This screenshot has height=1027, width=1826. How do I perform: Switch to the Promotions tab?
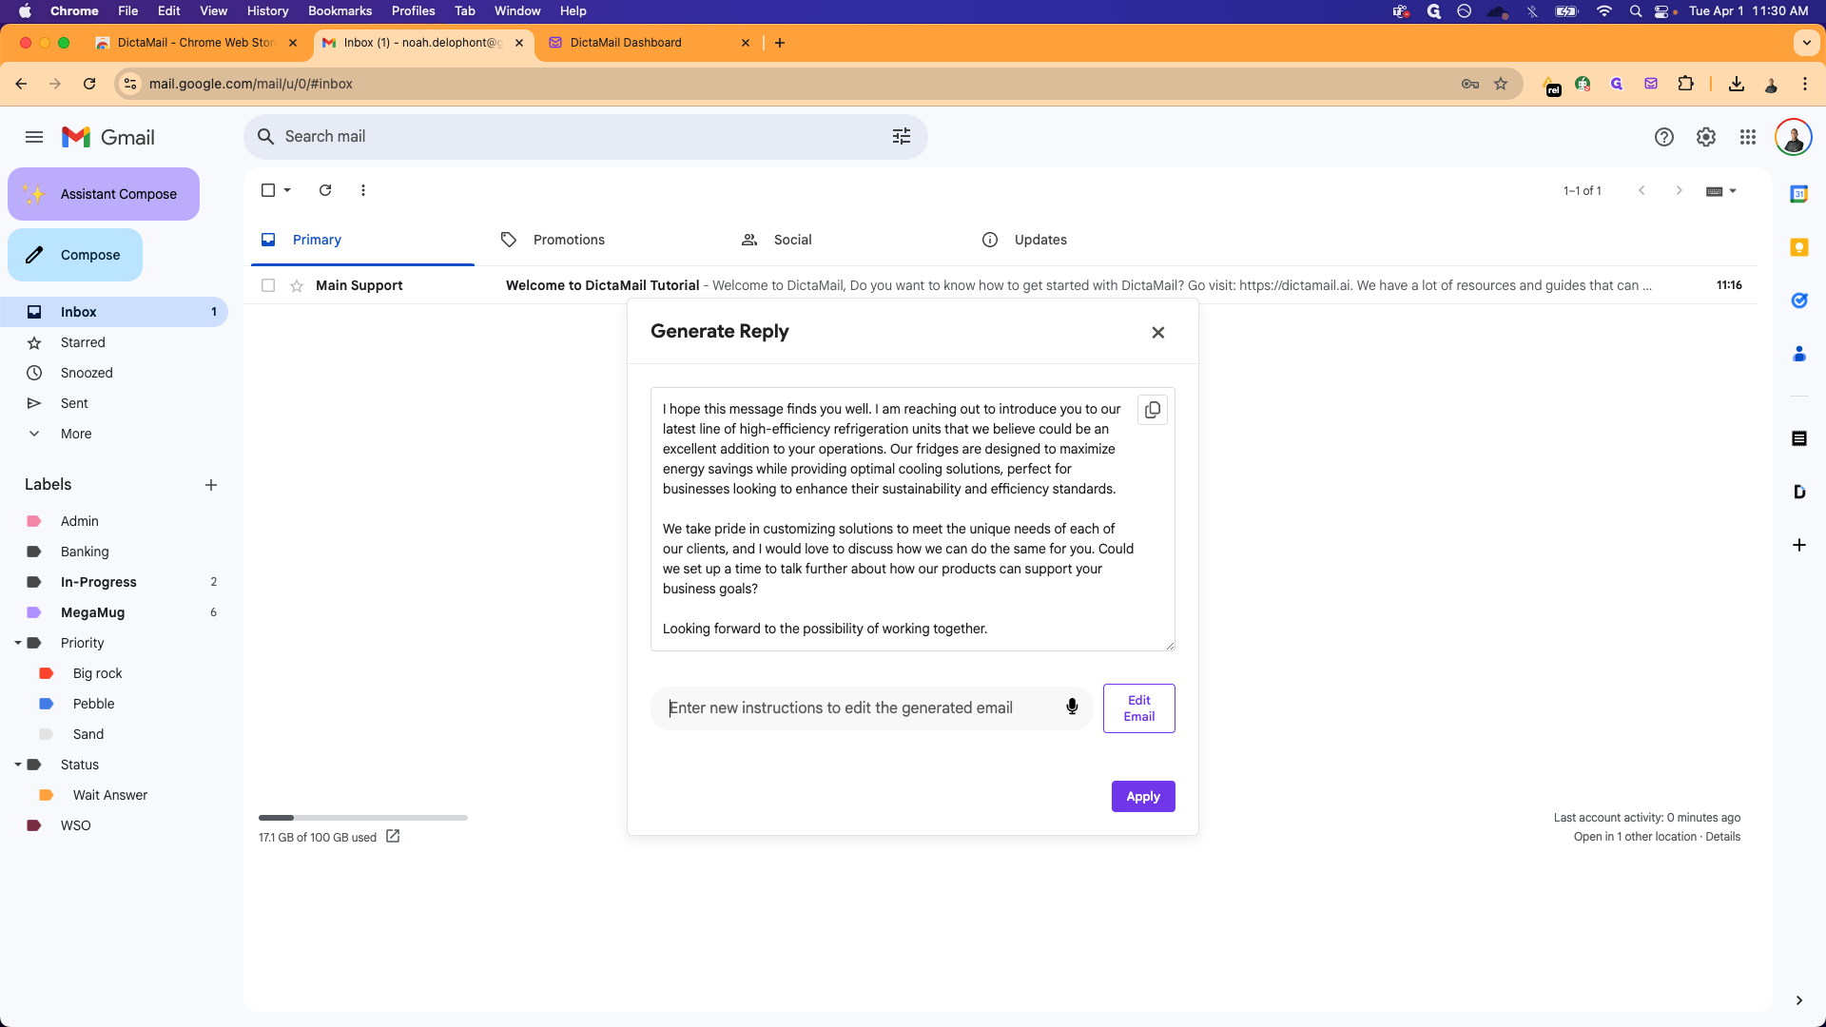coord(568,240)
